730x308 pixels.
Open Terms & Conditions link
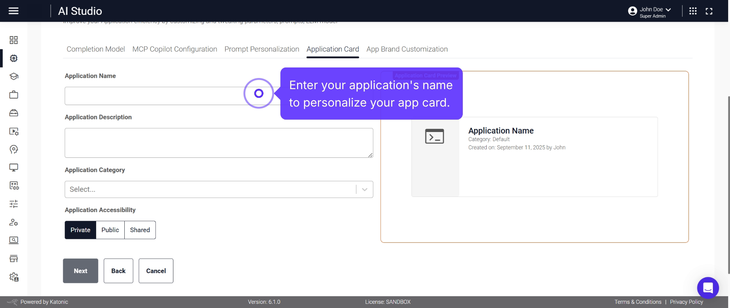click(638, 302)
